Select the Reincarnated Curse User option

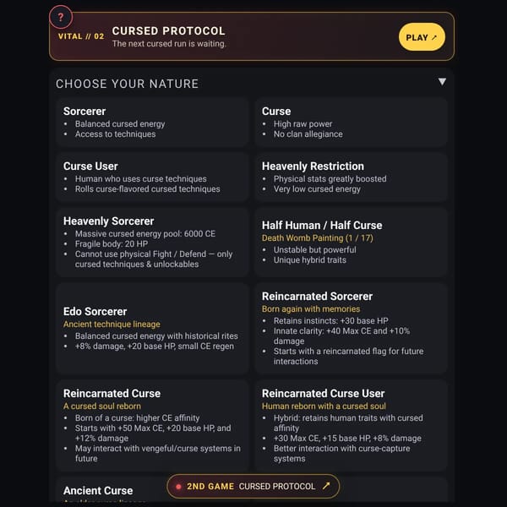(x=351, y=426)
